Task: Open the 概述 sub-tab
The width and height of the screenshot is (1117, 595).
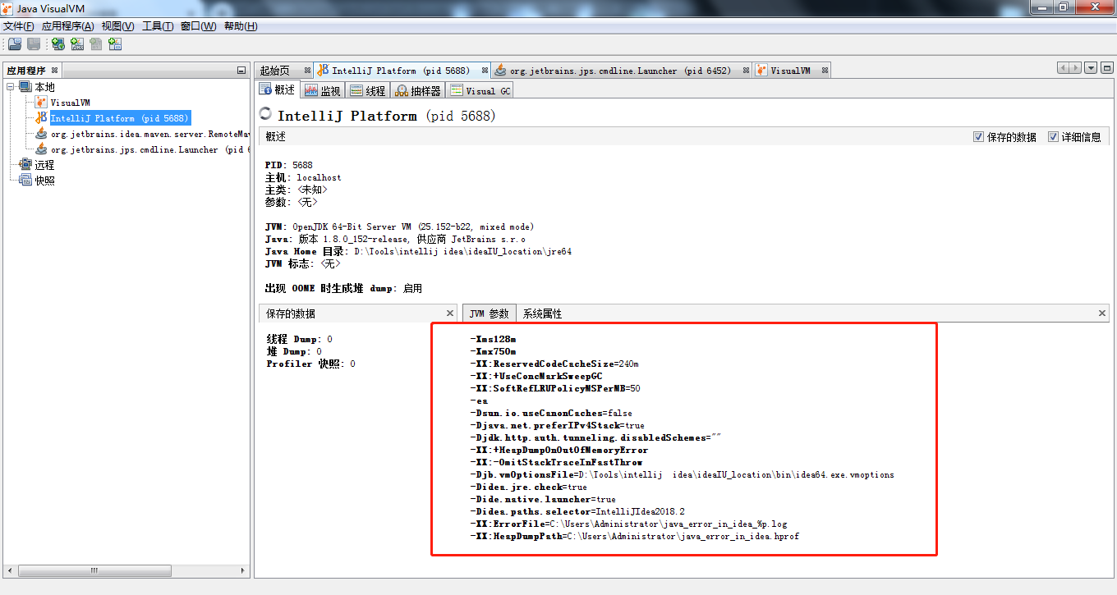Action: pos(278,90)
